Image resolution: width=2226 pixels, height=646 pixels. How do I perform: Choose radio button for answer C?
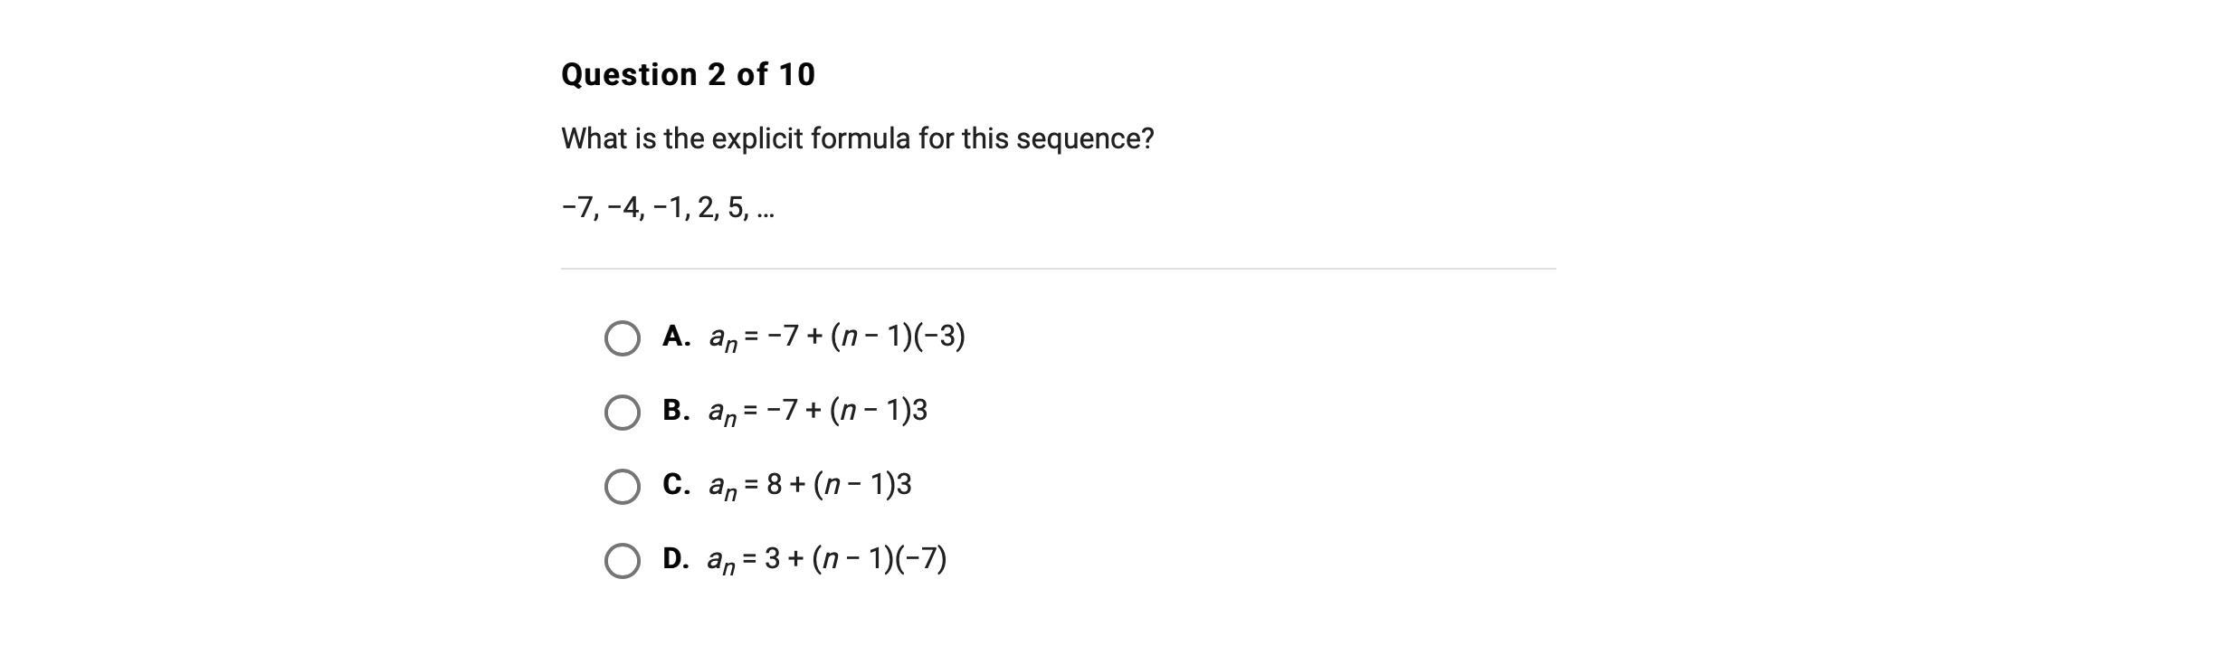(x=622, y=487)
